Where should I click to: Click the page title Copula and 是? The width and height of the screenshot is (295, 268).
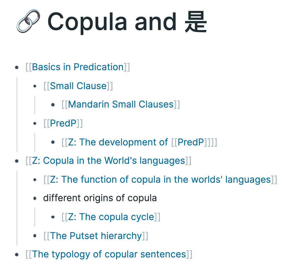[127, 22]
